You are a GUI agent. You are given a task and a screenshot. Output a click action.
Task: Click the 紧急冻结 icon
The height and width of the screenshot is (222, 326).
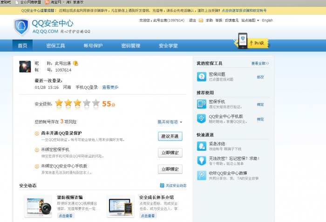202,146
